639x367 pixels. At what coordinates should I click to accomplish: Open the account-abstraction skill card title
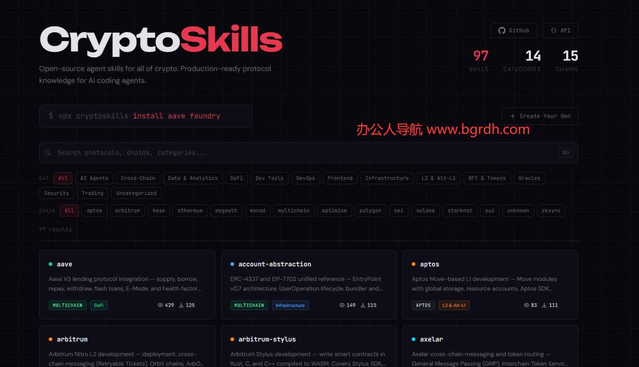[x=275, y=264]
